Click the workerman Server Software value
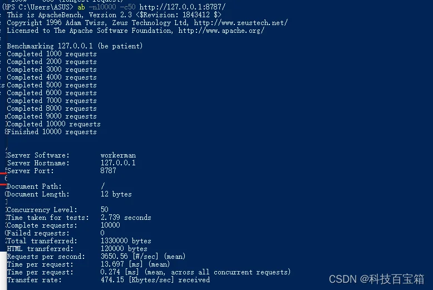This screenshot has width=433, height=290. pos(118,155)
